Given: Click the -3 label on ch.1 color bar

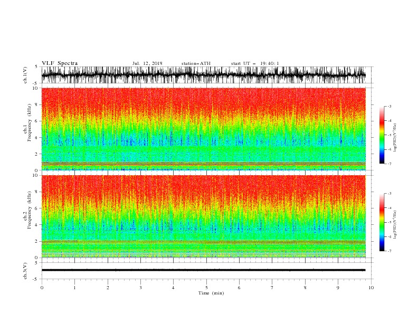Looking at the screenshot, I should pyautogui.click(x=389, y=106).
